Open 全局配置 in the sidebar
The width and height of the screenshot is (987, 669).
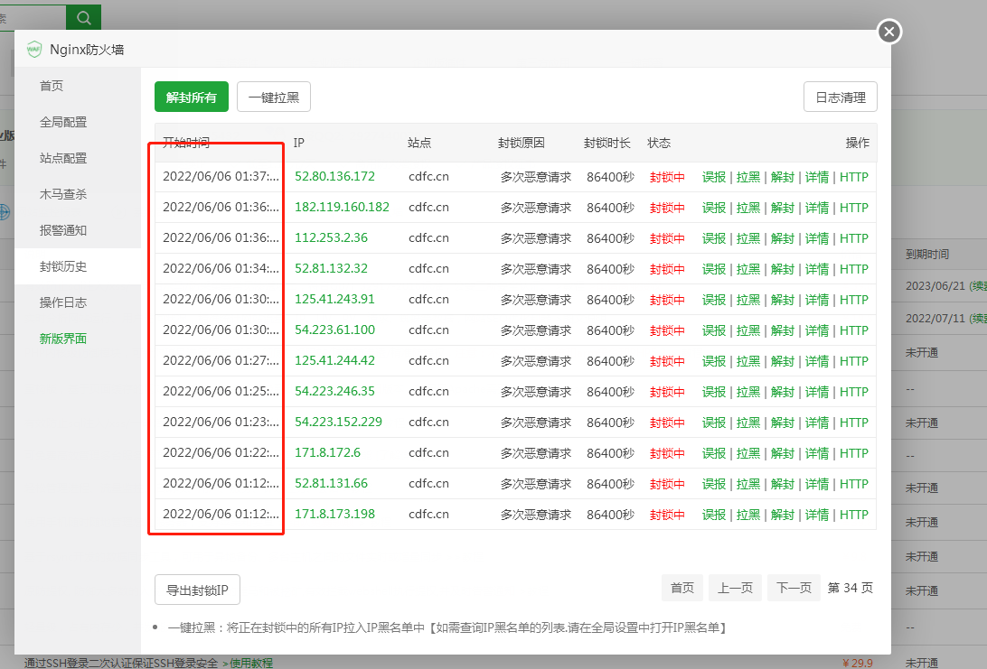point(63,122)
